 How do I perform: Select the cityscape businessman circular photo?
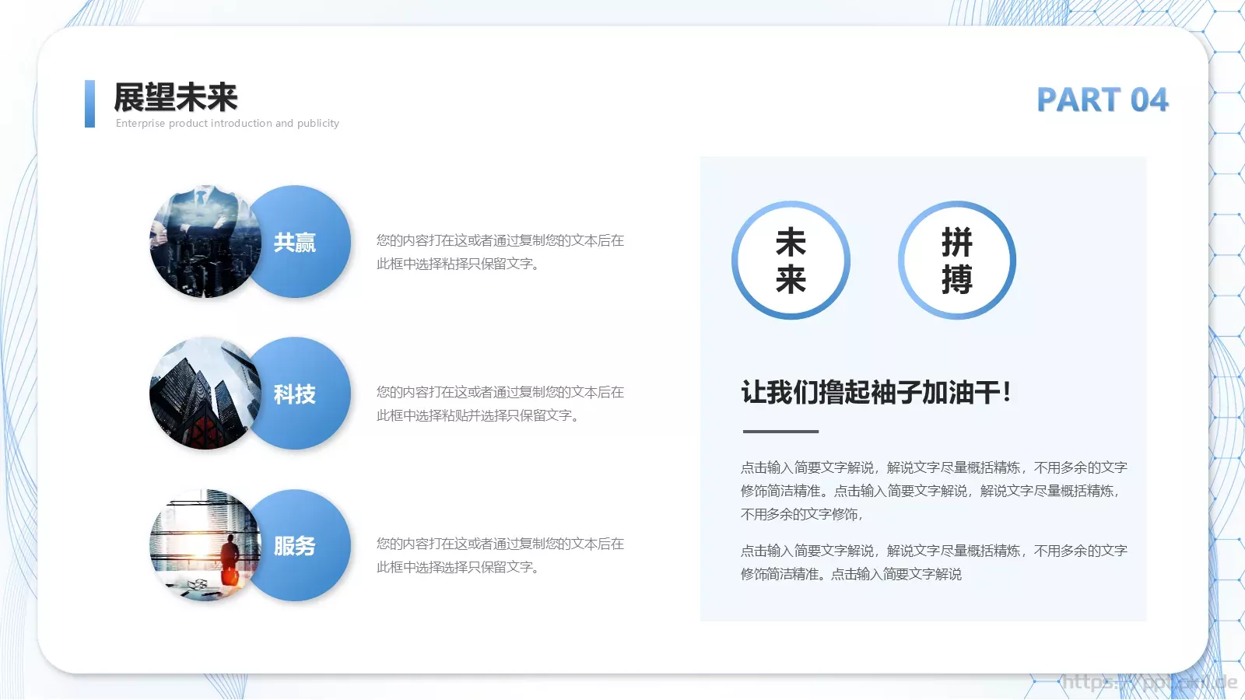point(205,241)
